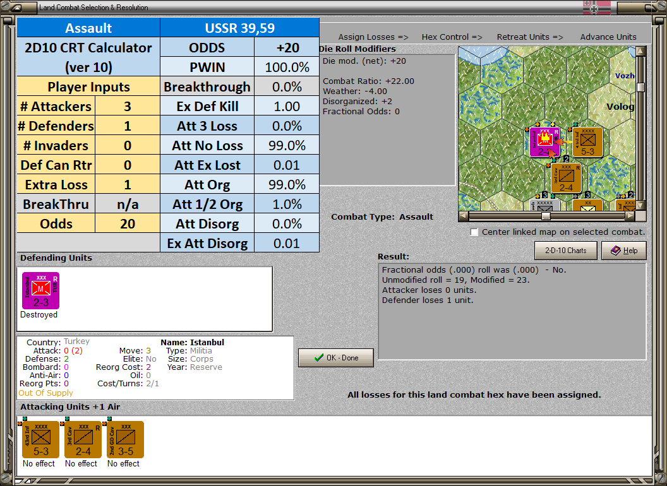Click the Die mod. (net): +20 line
This screenshot has width=667, height=486.
tap(364, 61)
